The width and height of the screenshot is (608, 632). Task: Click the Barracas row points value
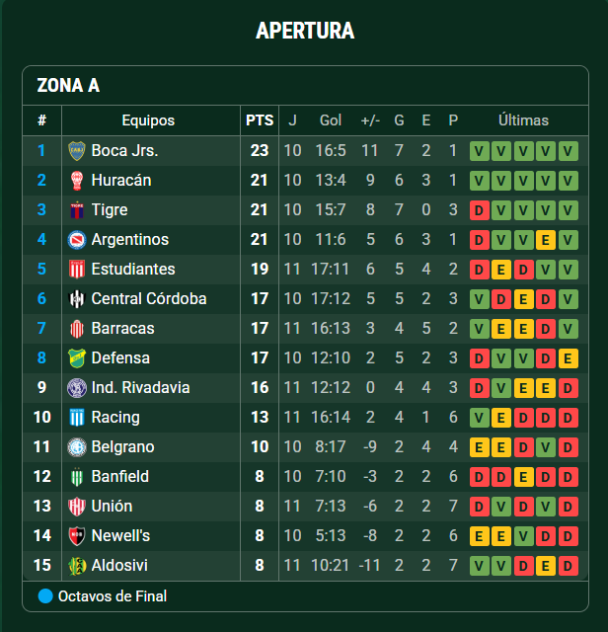coord(260,329)
